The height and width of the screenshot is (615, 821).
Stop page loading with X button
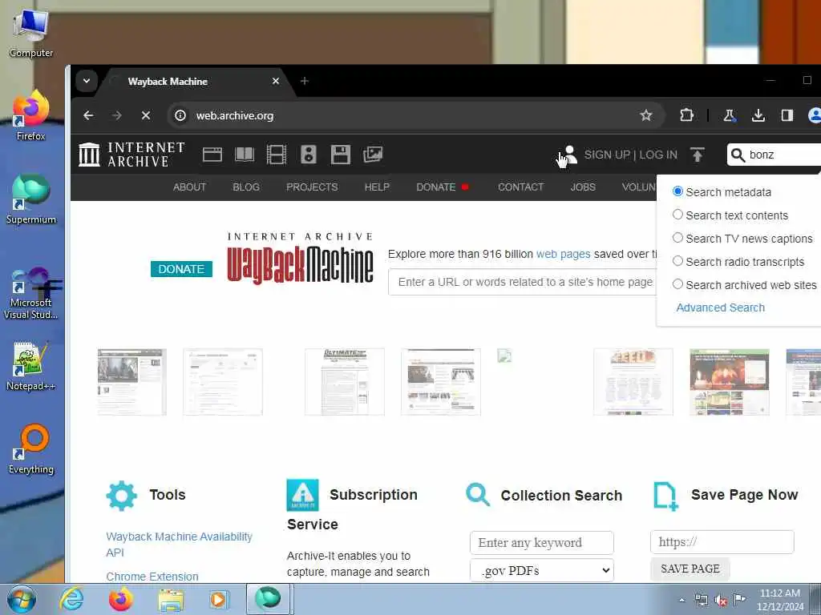click(146, 115)
